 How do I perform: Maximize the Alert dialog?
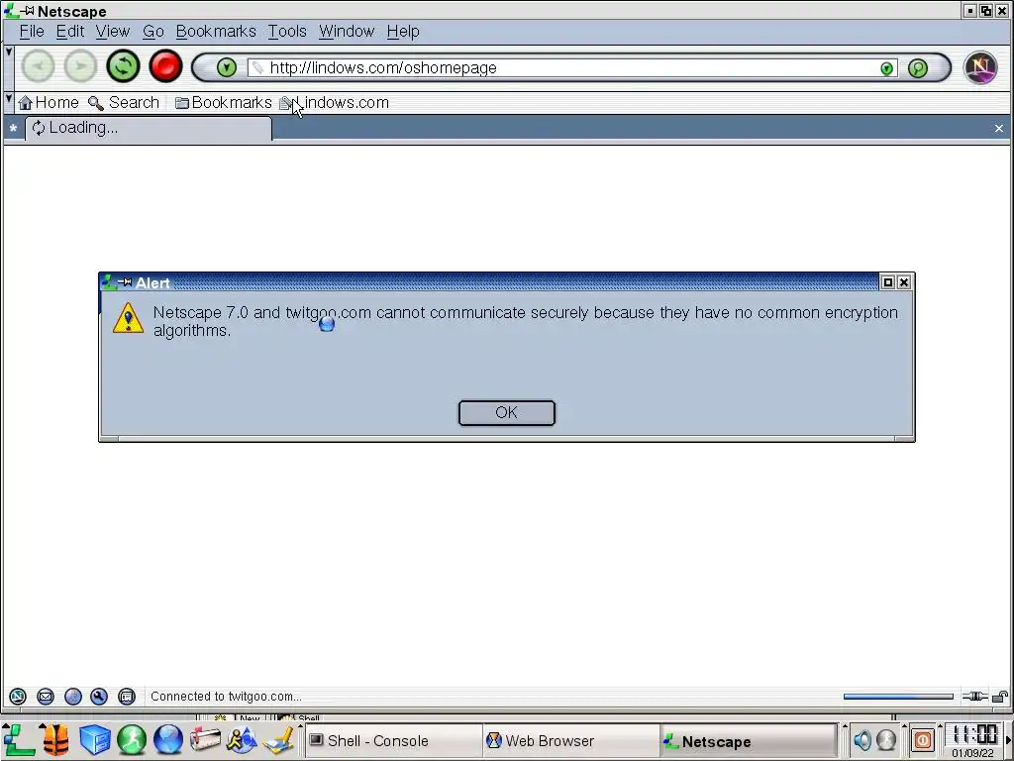(x=888, y=282)
